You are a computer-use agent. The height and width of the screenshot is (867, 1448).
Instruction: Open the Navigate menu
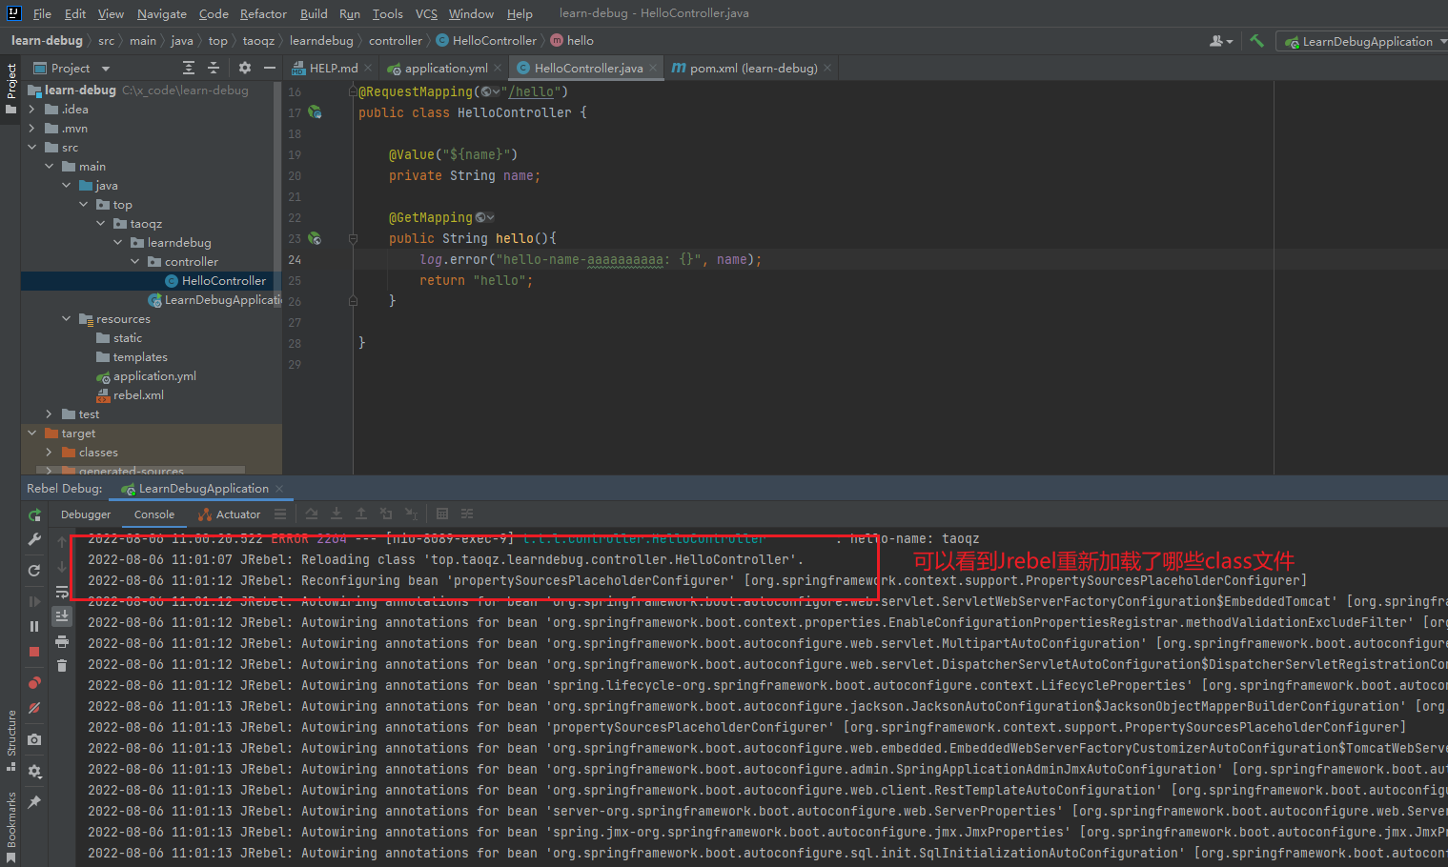[161, 13]
